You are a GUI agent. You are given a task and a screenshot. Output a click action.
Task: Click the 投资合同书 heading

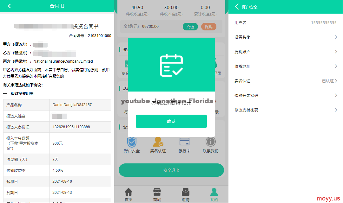pos(86,26)
